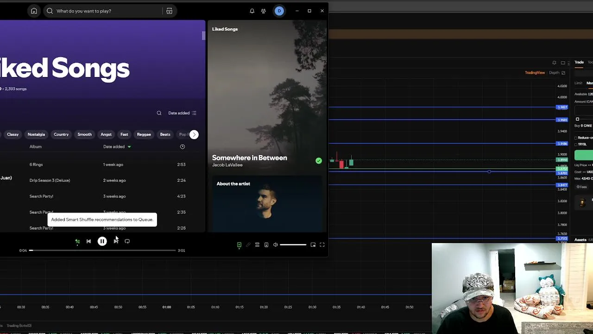Go to Spotify Home via house icon

tap(34, 11)
